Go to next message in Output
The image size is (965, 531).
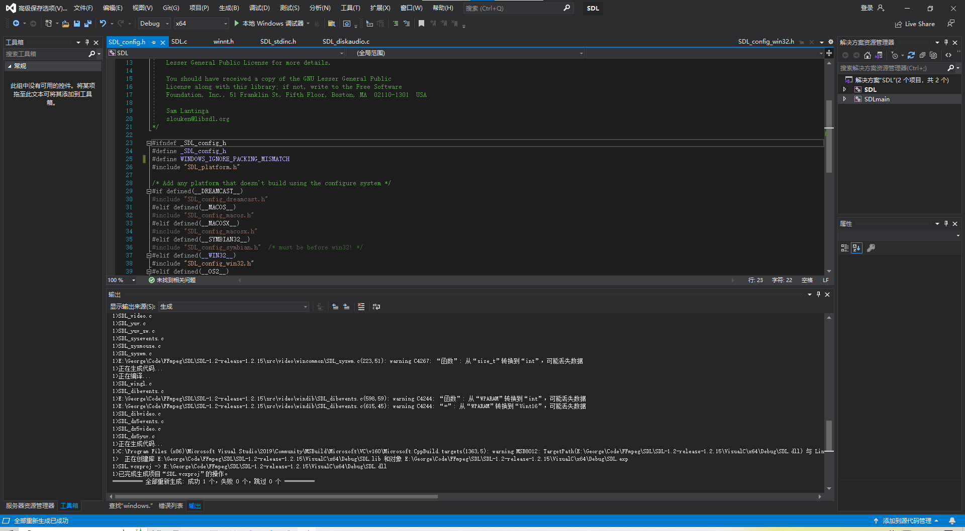(346, 307)
